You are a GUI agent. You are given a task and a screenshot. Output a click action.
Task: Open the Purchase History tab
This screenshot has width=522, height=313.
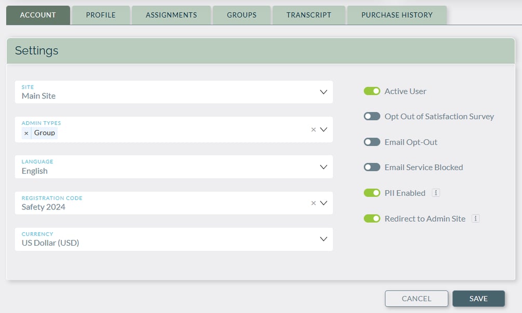pos(396,15)
